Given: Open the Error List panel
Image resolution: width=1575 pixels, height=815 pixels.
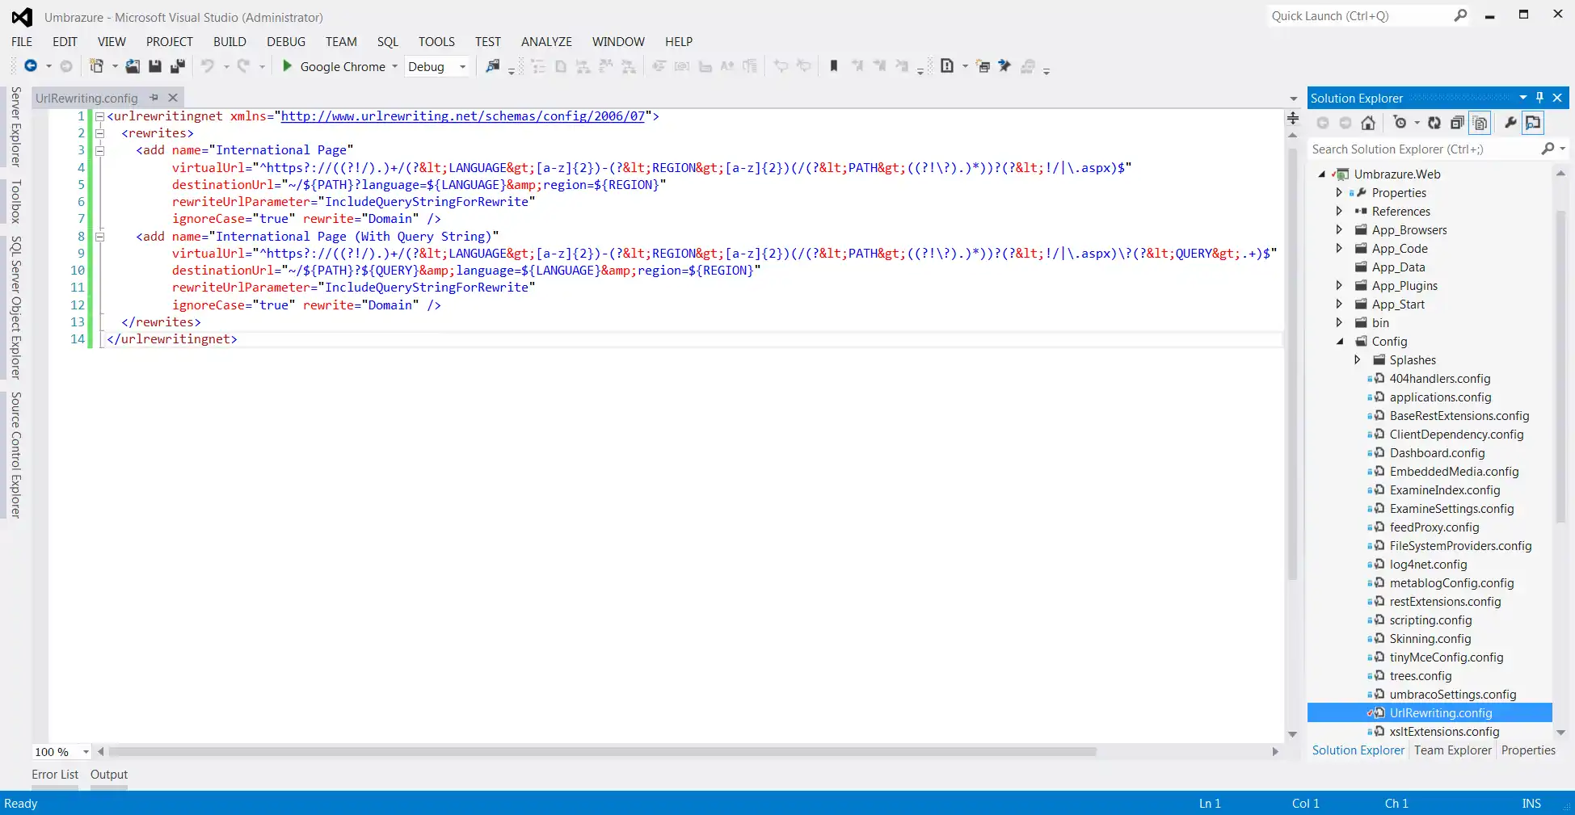Looking at the screenshot, I should tap(55, 774).
